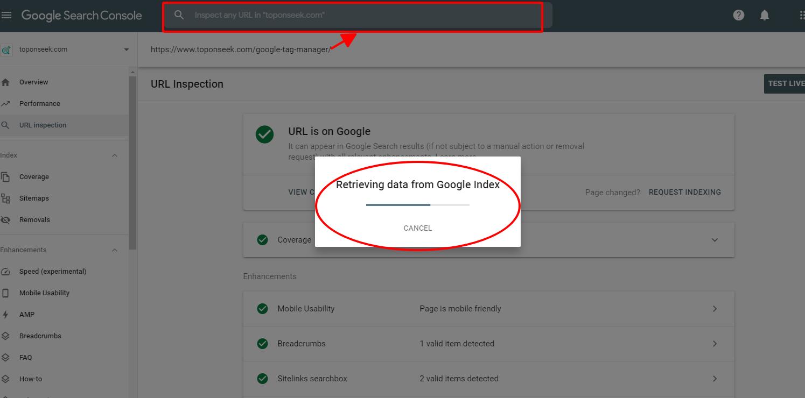Open the toponseek.com property dropdown
The height and width of the screenshot is (398, 805).
(126, 49)
